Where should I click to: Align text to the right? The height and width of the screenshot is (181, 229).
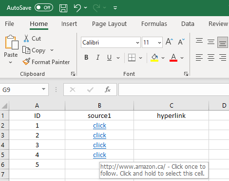pyautogui.click(x=223, y=58)
